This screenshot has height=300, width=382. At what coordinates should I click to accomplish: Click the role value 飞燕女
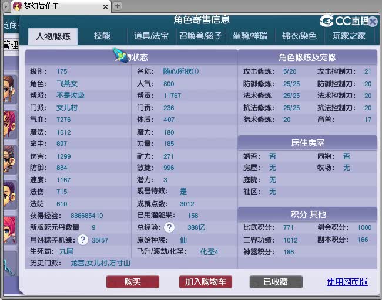(67, 84)
